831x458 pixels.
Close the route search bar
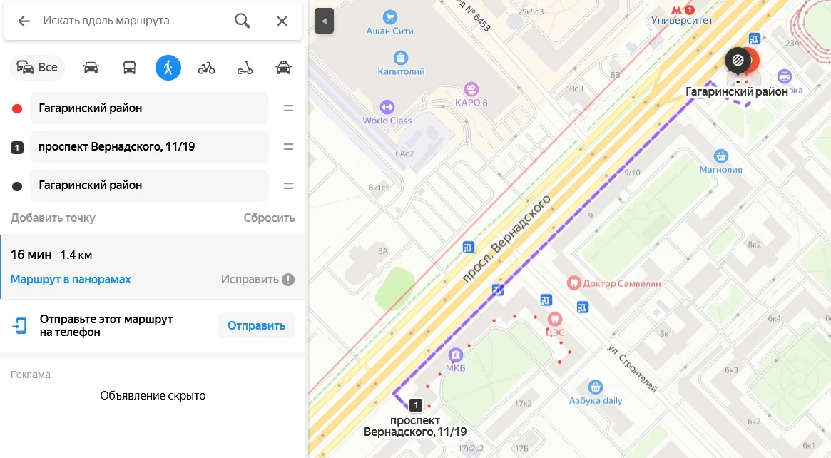pyautogui.click(x=282, y=21)
